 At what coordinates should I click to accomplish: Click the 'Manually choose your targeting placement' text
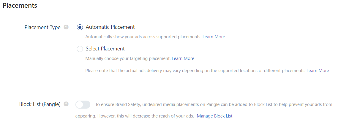pos(128,58)
